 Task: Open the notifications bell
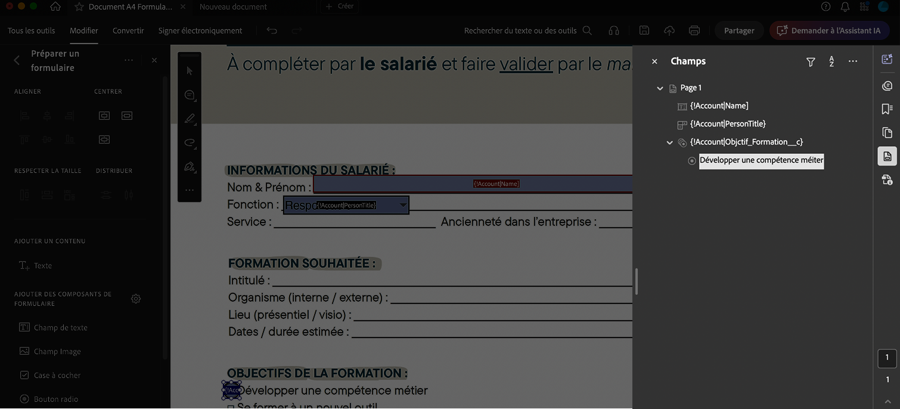[x=845, y=7]
